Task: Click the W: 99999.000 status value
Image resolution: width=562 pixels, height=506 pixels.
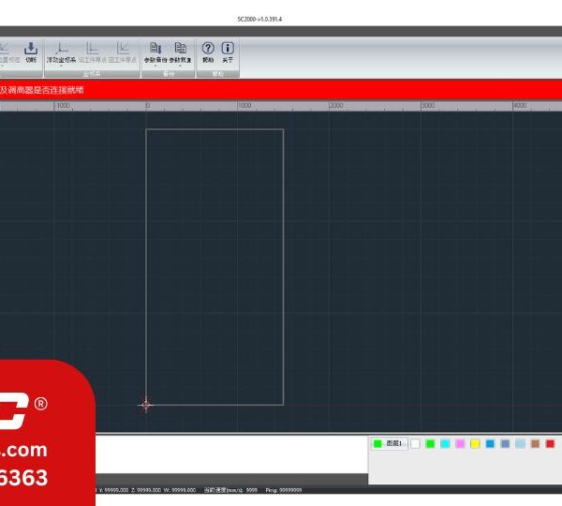Action: point(180,490)
